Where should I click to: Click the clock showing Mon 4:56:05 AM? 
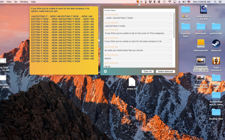[x=202, y=2]
